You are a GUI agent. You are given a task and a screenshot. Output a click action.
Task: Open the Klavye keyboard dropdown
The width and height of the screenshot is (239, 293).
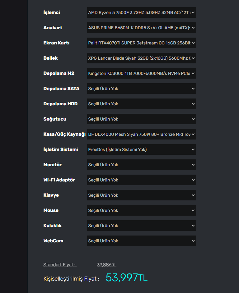[x=141, y=195]
